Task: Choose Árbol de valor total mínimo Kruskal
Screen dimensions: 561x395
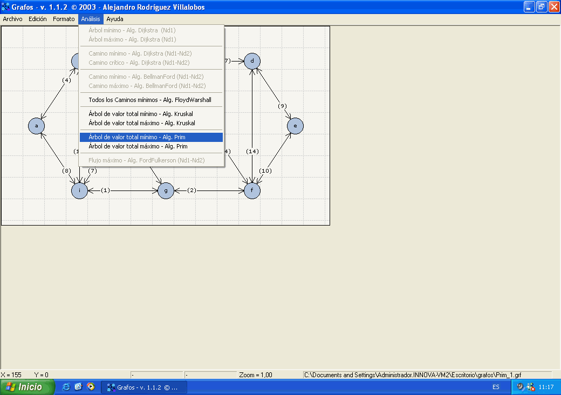Action: click(140, 114)
